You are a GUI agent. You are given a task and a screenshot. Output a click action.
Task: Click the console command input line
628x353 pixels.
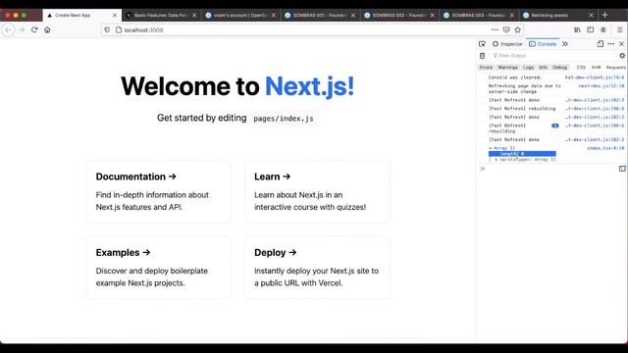click(551, 169)
